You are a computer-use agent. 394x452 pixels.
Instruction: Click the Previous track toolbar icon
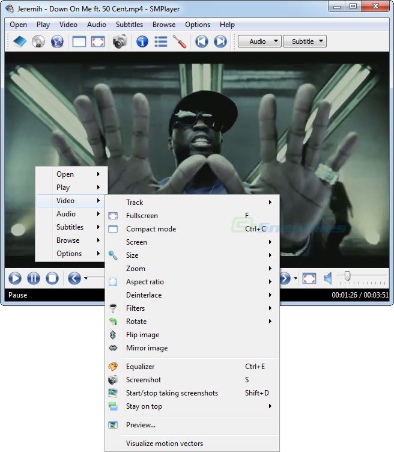point(202,41)
